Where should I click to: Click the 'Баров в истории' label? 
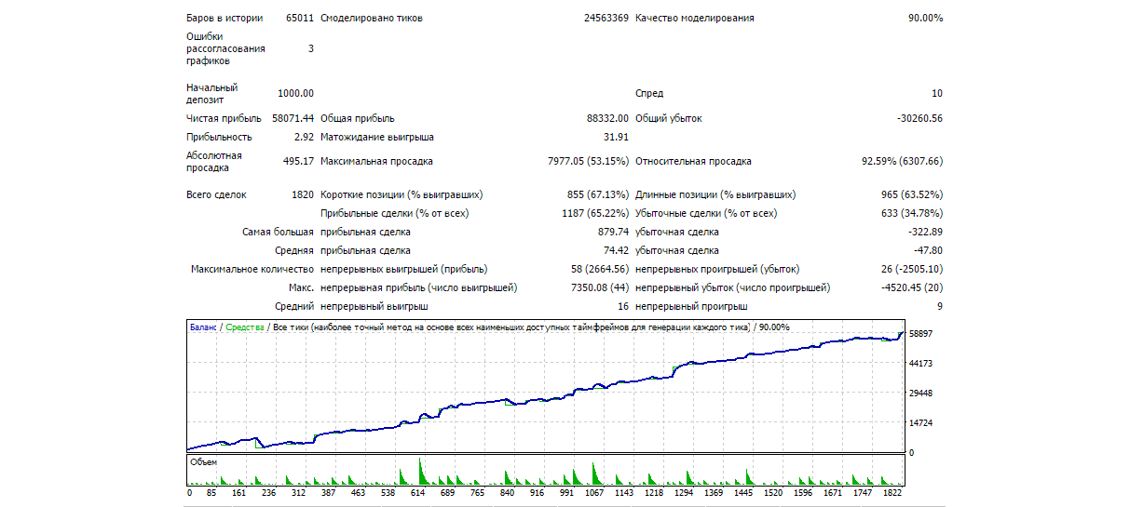click(x=225, y=18)
